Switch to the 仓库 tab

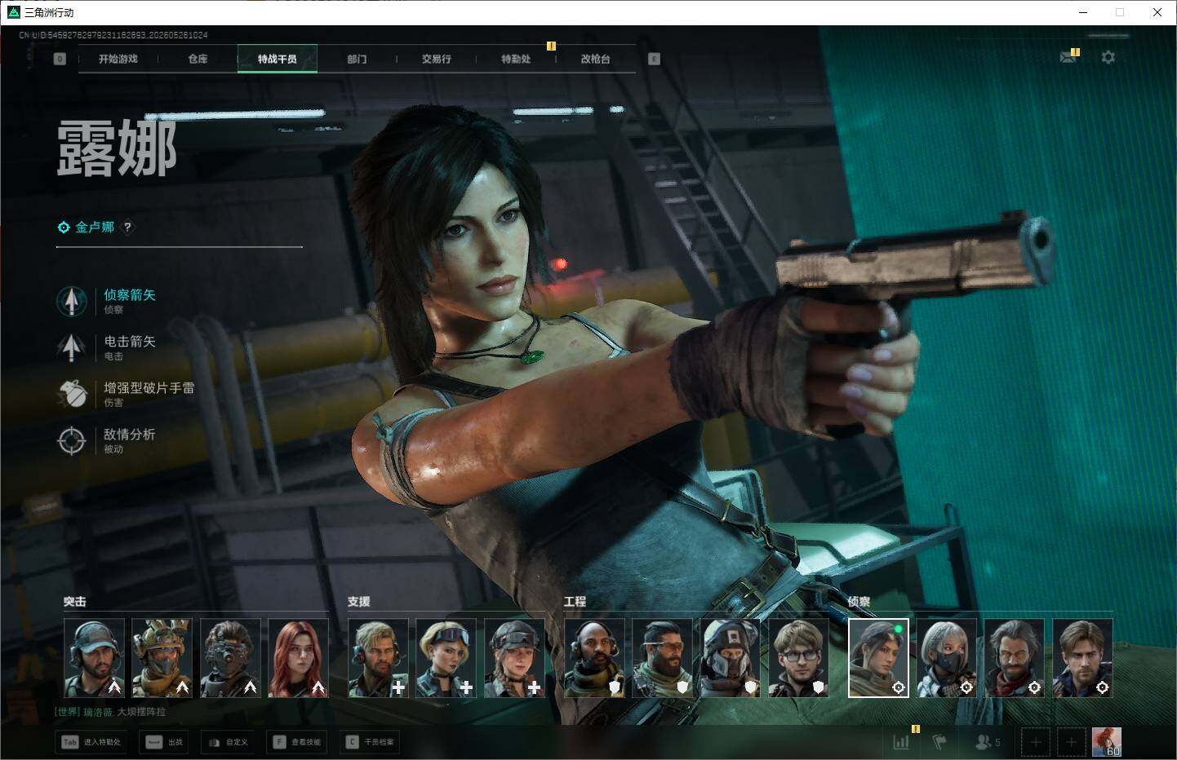[198, 59]
